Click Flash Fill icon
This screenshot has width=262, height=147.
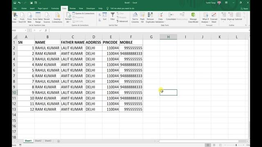(x=142, y=18)
